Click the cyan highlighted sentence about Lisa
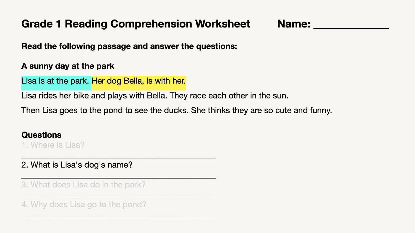 (x=55, y=81)
